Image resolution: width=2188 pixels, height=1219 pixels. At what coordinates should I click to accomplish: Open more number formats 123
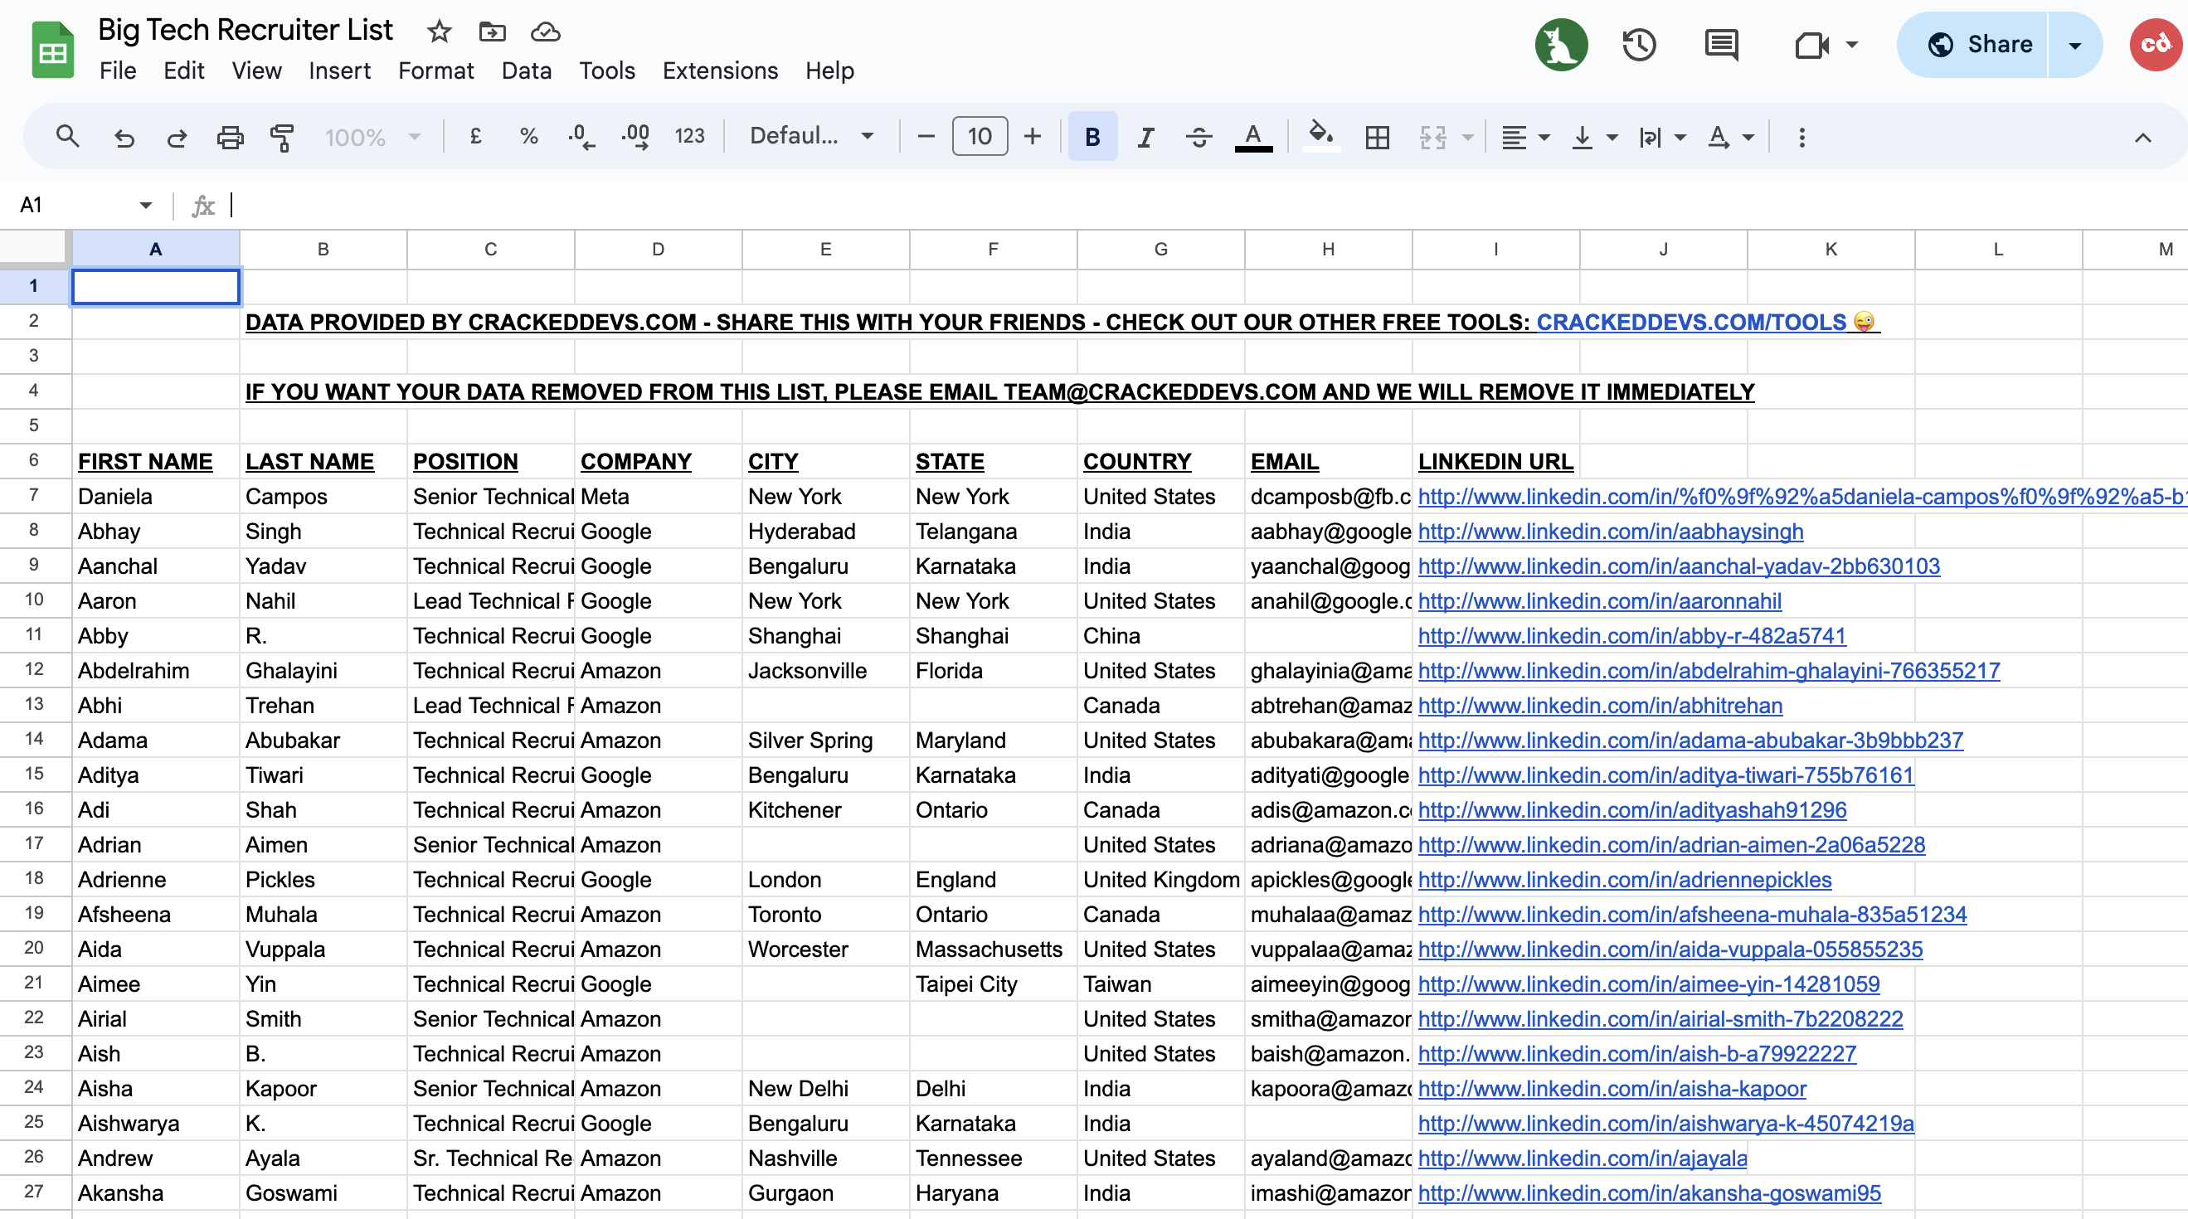690,136
